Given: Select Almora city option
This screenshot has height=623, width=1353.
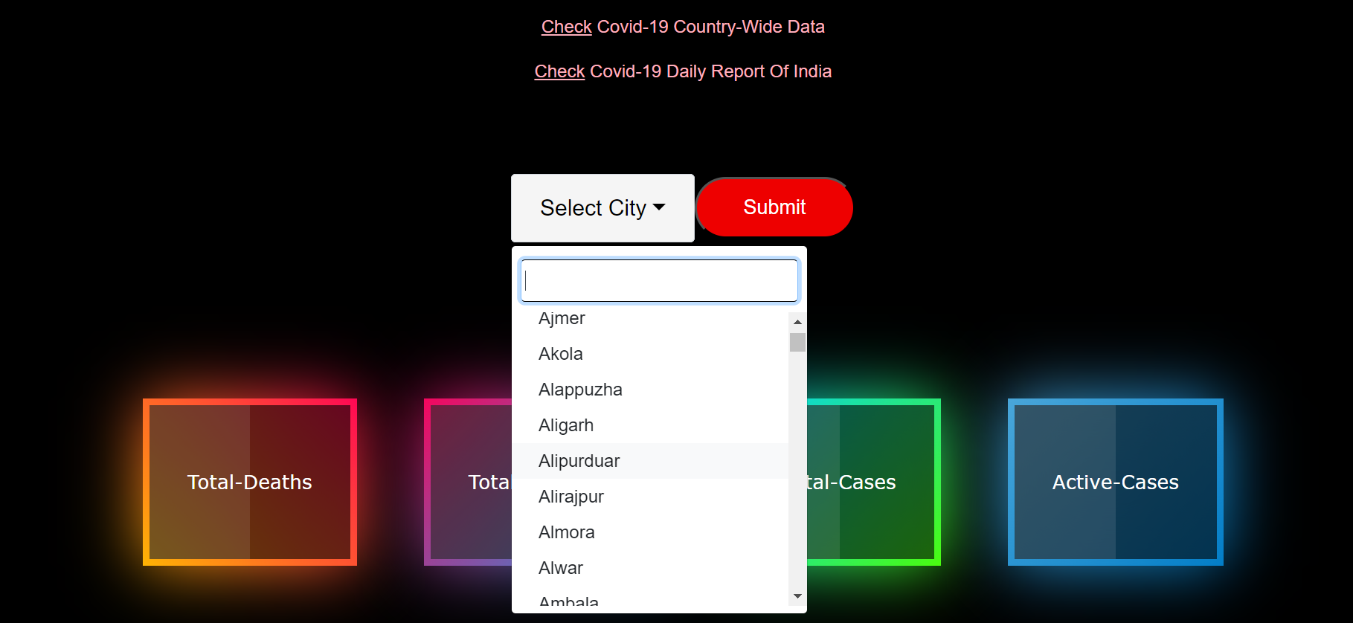Looking at the screenshot, I should tap(566, 532).
